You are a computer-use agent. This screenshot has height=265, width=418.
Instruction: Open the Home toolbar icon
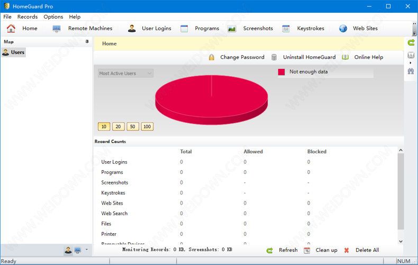pos(11,29)
